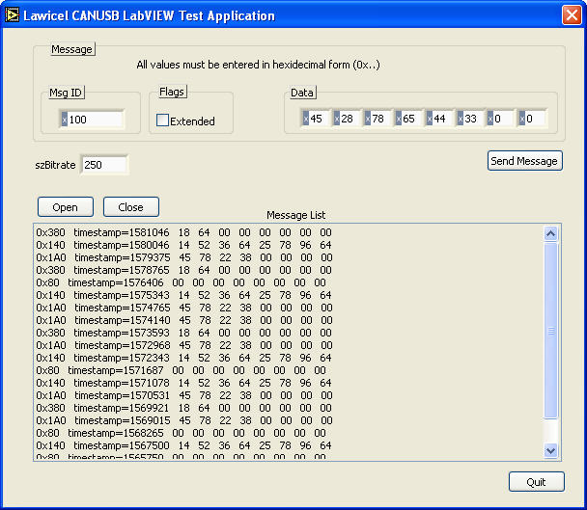587x510 pixels.
Task: Click the data byte field containing 44
Action: point(443,120)
